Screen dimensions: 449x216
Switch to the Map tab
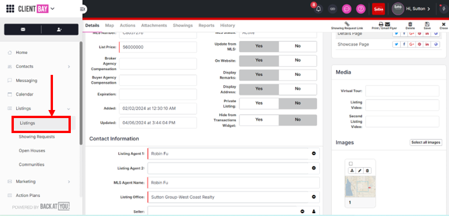[x=109, y=25]
